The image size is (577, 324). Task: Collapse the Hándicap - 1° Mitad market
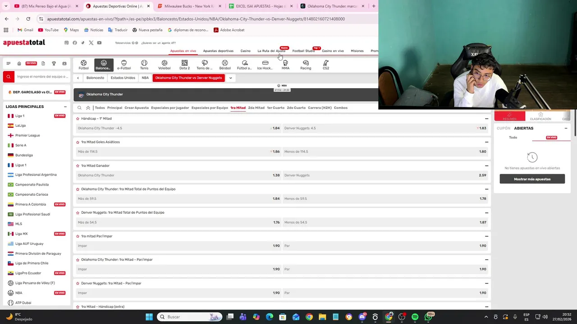pos(486,119)
